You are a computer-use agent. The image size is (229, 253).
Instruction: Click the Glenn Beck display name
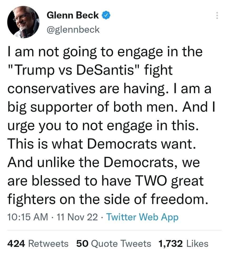click(x=73, y=16)
